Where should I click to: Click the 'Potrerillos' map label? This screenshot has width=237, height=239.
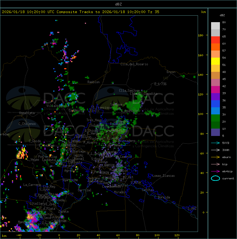(48, 157)
